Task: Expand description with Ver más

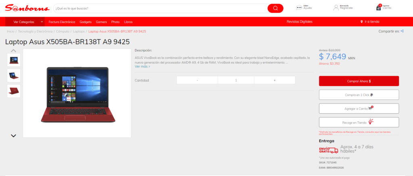Action: coord(142,66)
